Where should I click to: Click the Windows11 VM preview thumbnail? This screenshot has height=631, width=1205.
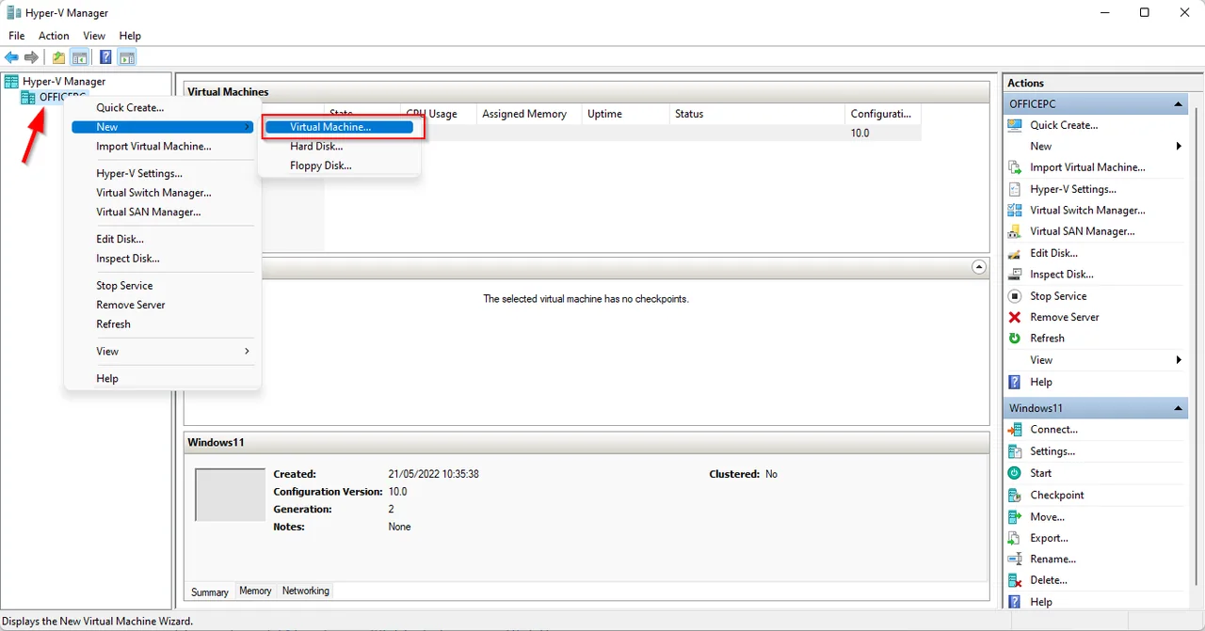(x=230, y=495)
